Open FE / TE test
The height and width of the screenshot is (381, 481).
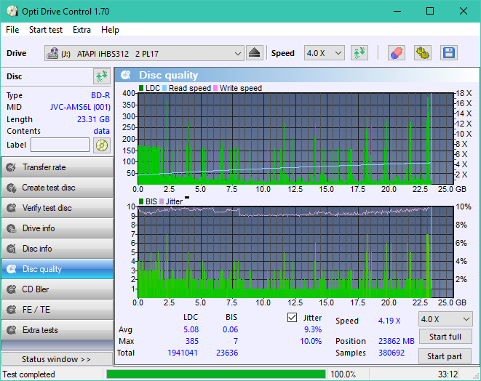57,310
